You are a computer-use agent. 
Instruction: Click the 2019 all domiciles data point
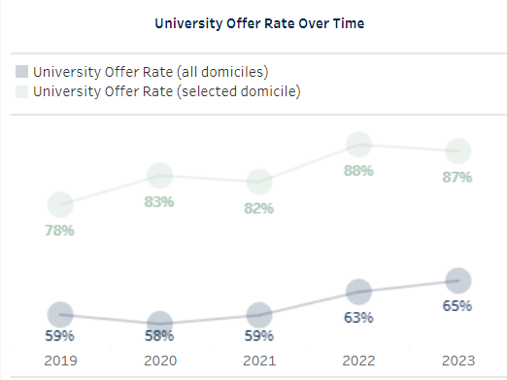[x=60, y=315]
